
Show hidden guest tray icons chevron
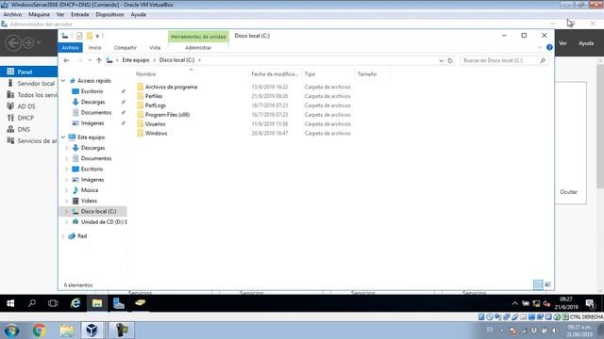[x=515, y=303]
